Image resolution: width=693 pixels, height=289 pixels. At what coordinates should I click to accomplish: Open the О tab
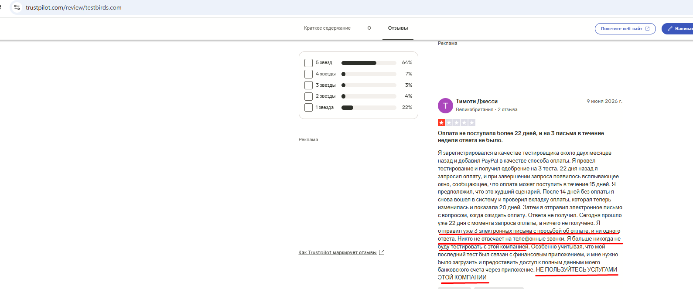(x=369, y=28)
